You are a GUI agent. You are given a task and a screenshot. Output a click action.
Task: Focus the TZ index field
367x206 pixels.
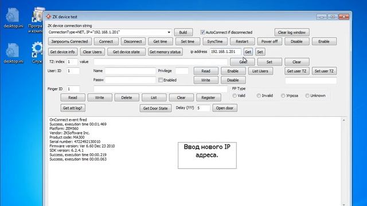[72, 62]
